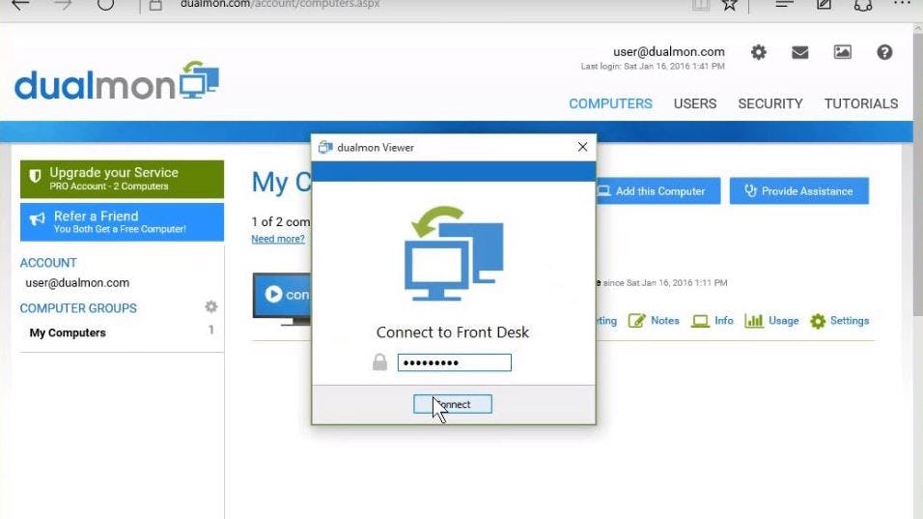Image resolution: width=923 pixels, height=519 pixels.
Task: Click the Notes pencil icon
Action: [x=636, y=321]
